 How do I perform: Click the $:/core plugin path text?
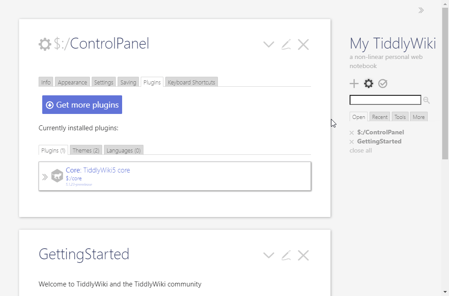pyautogui.click(x=74, y=178)
